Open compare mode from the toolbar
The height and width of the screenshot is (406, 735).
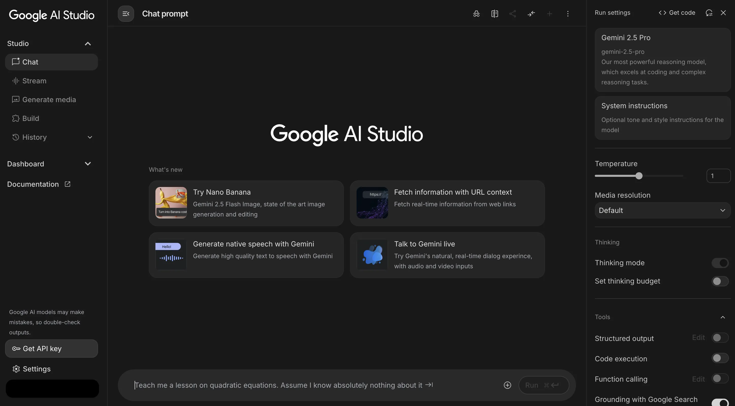click(495, 13)
